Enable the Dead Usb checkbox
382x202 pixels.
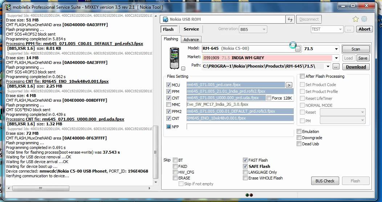299,144
